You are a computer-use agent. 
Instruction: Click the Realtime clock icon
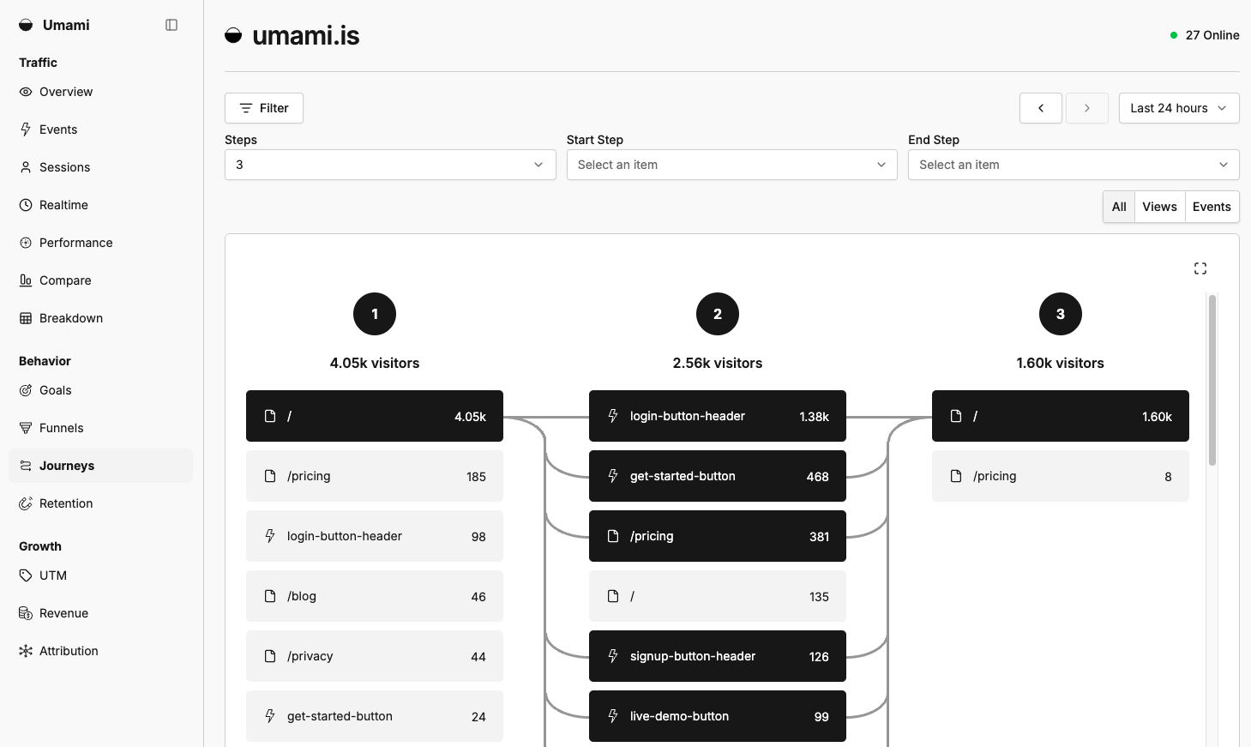point(26,205)
